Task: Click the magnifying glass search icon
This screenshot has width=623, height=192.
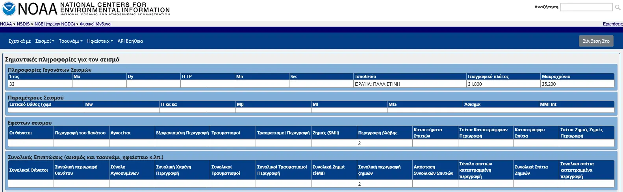Action: pyautogui.click(x=617, y=7)
